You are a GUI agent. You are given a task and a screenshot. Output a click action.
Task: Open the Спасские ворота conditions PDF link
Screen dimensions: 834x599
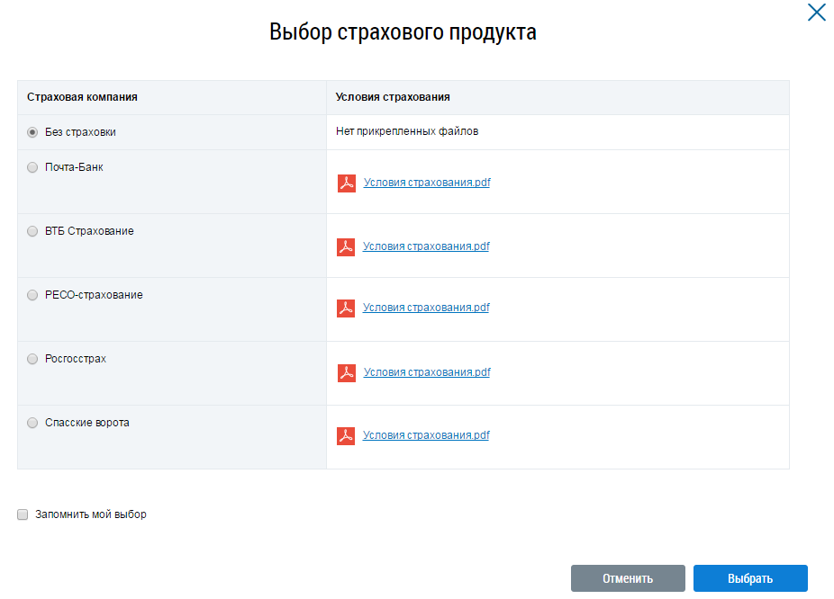[426, 435]
